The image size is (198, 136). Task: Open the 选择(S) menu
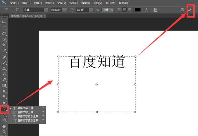click(x=74, y=3)
